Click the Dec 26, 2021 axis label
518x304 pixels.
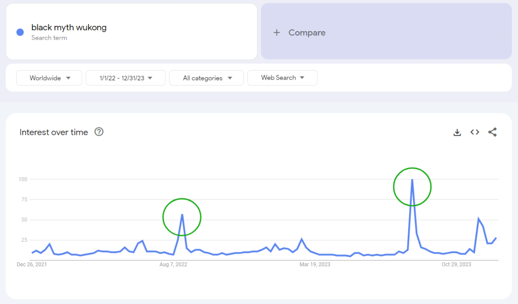32,264
